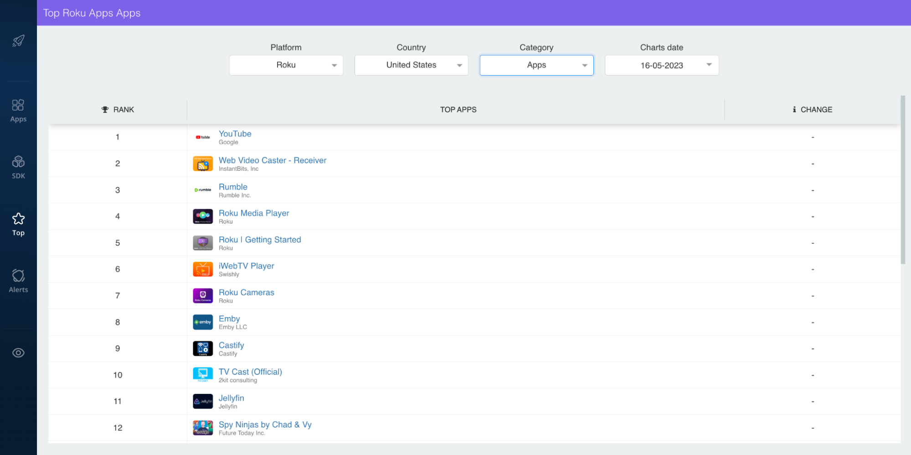
Task: Click the rank number 10 cell
Action: 118,375
